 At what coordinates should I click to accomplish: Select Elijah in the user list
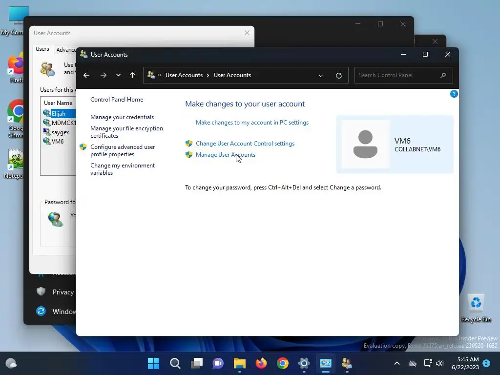click(59, 113)
